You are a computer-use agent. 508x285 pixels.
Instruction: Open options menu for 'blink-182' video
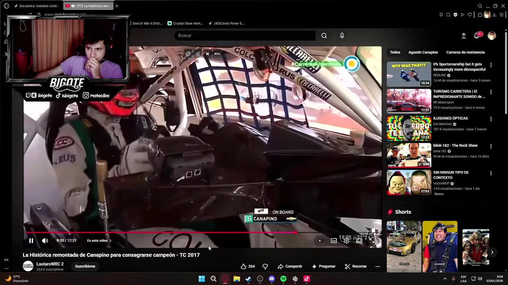point(491,146)
